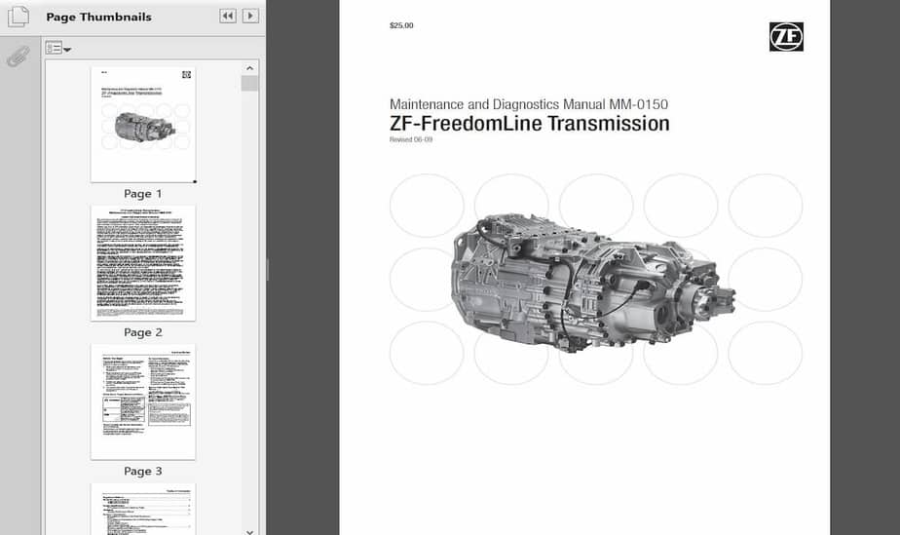Click the thumbnails scrollbar handle

tap(250, 84)
